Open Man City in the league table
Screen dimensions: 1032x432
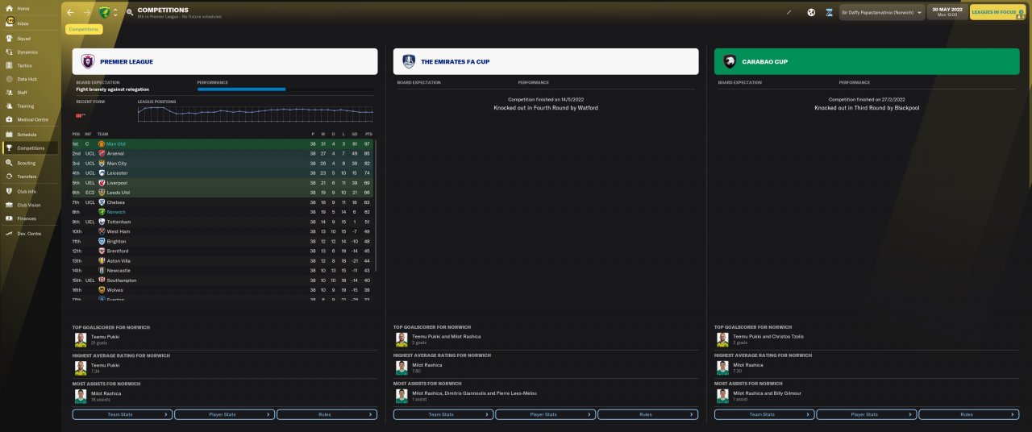tap(117, 164)
